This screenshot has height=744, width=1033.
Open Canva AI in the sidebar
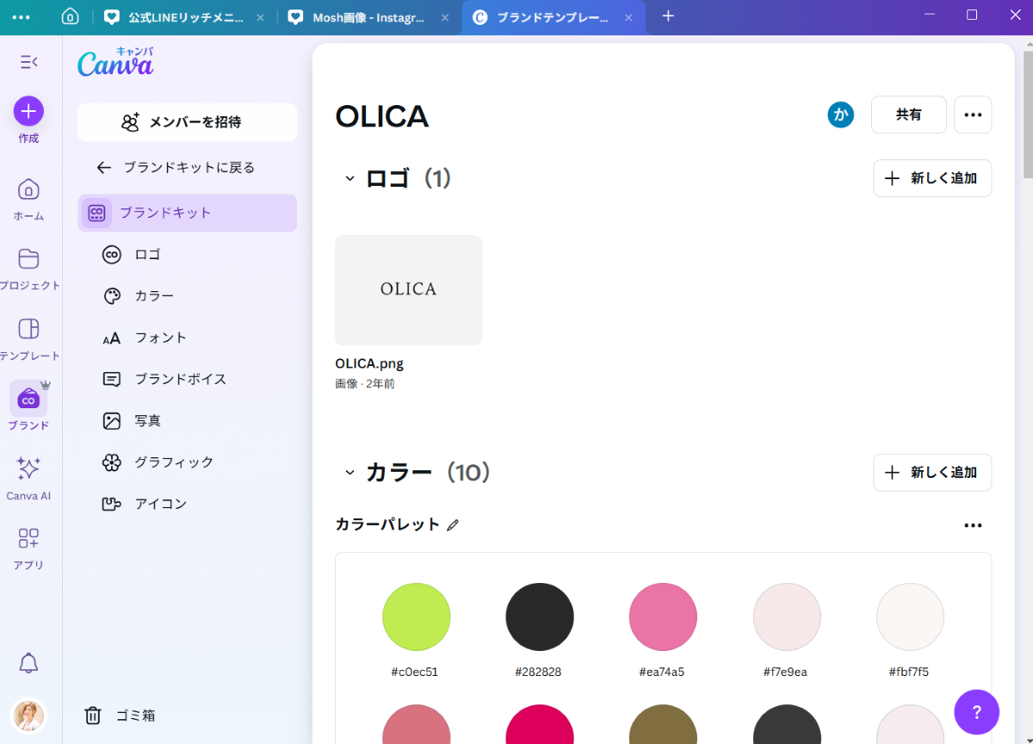28,470
